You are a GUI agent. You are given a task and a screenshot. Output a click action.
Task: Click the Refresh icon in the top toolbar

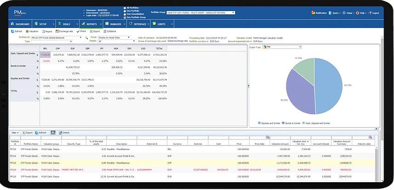(x=12, y=31)
